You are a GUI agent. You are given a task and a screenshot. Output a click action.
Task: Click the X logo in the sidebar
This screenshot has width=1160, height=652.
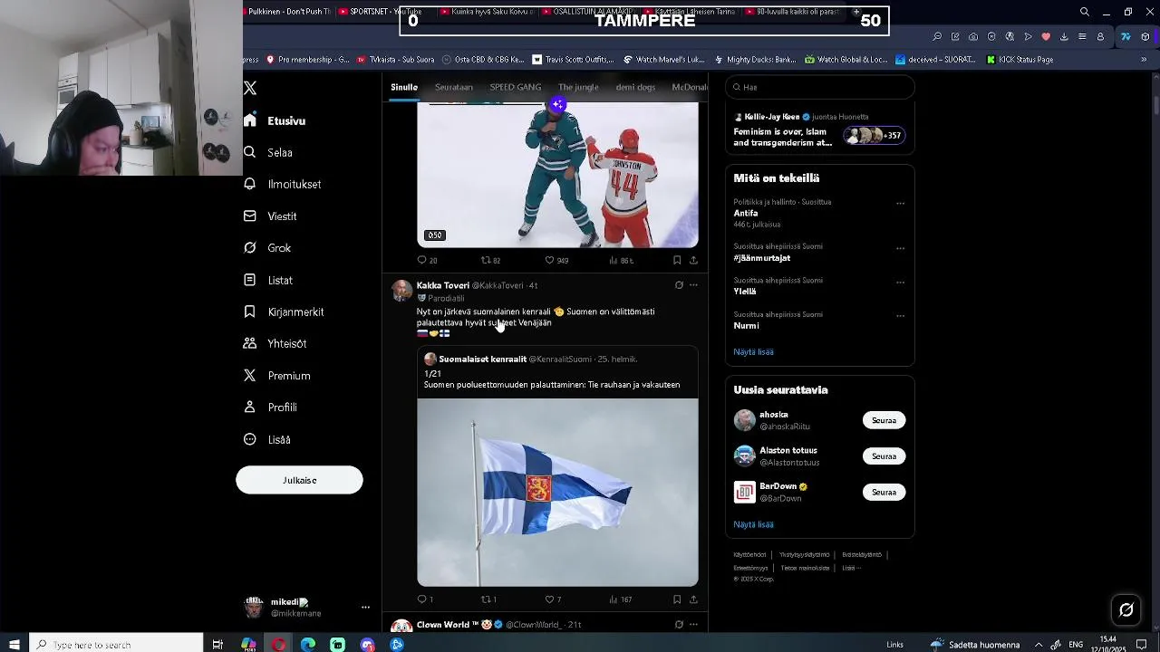pyautogui.click(x=250, y=88)
